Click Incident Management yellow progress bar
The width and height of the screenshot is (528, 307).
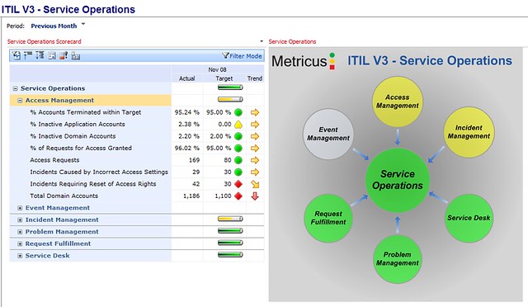coord(230,219)
